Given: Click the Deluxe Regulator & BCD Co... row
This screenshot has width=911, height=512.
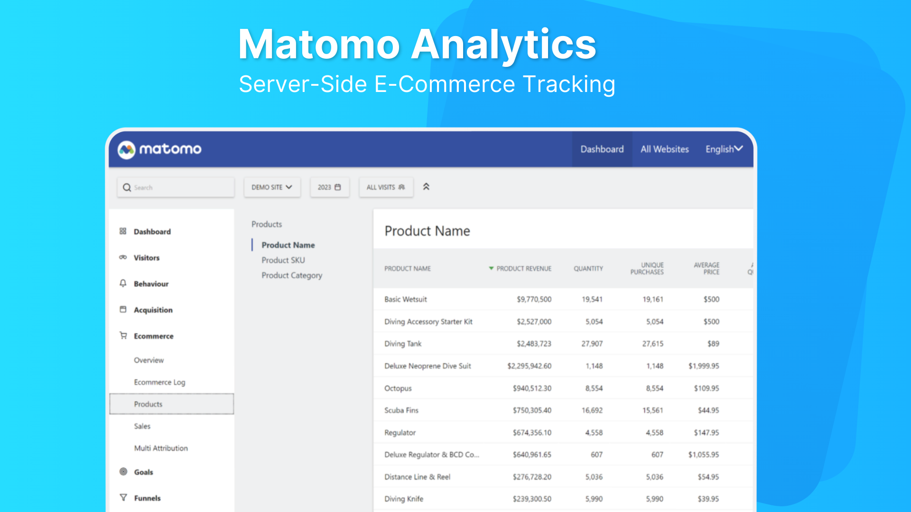Looking at the screenshot, I should (x=432, y=455).
